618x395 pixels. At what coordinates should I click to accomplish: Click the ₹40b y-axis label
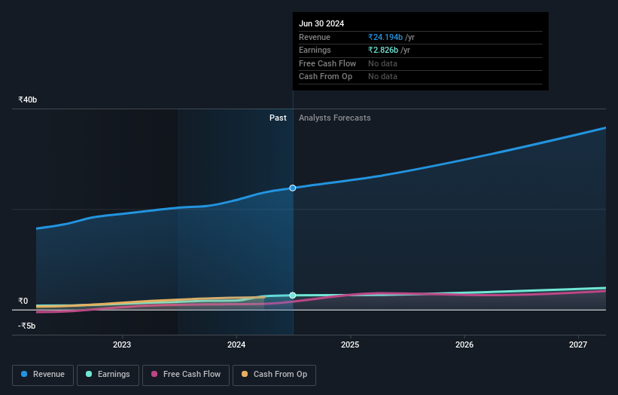pos(28,100)
